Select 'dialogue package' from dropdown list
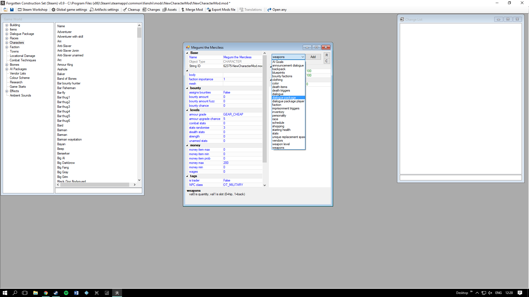The image size is (529, 297). [284, 98]
